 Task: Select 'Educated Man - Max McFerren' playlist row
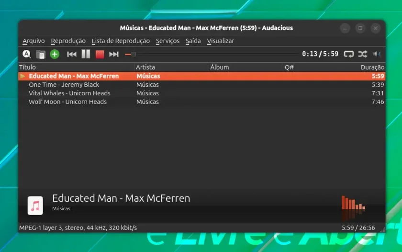coord(202,76)
